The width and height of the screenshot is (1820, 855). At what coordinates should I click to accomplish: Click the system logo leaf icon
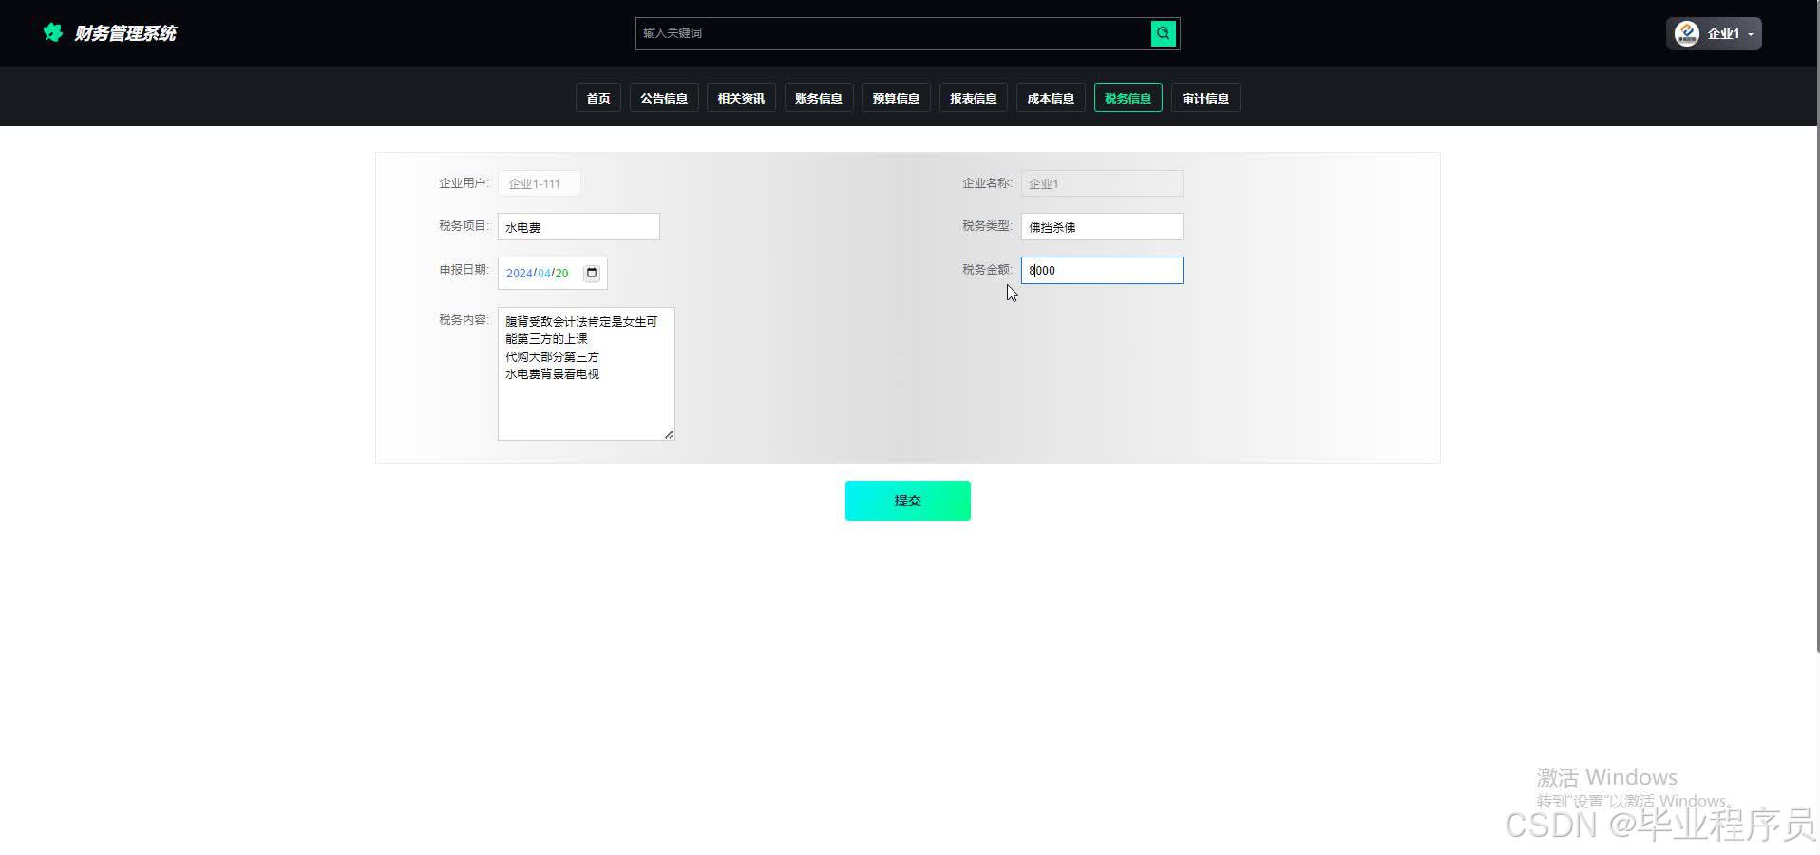(x=53, y=33)
